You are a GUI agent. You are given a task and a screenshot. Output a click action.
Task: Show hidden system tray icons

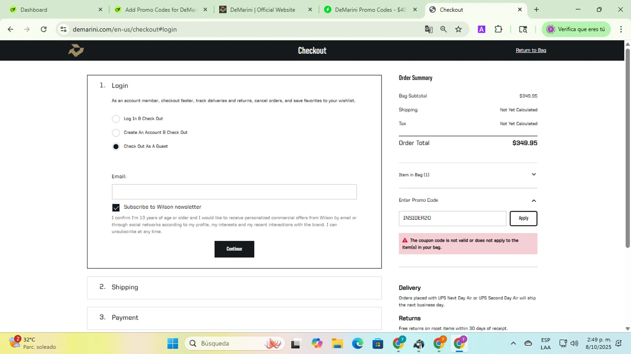click(513, 344)
